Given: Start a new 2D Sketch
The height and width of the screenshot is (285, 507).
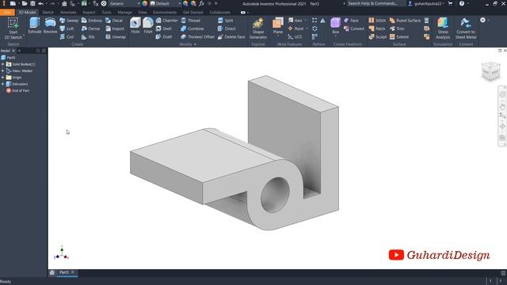Looking at the screenshot, I should click(13, 28).
